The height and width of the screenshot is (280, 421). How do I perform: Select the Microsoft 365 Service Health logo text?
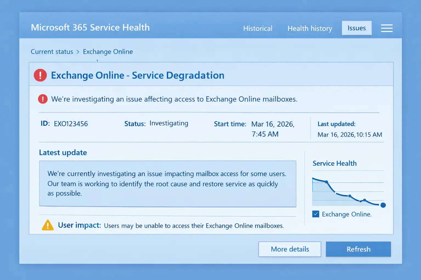(90, 27)
